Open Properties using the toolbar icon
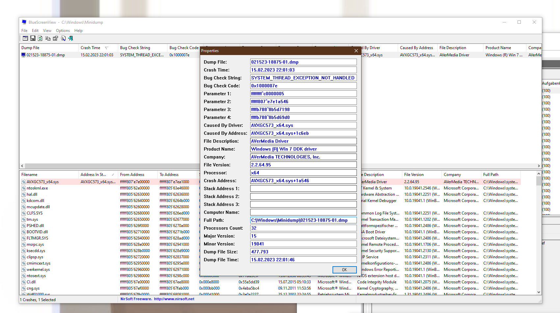 click(x=55, y=39)
